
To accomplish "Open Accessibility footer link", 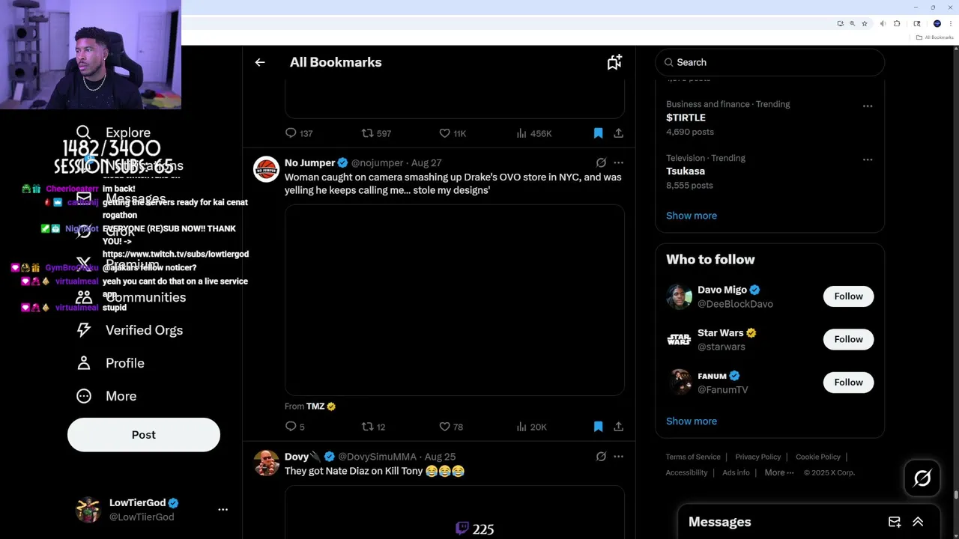I will (x=686, y=472).
